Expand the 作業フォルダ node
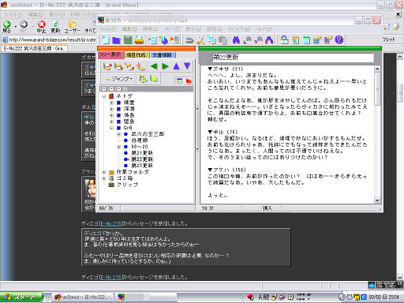Viewport: 404px width, 303px height. [104, 172]
